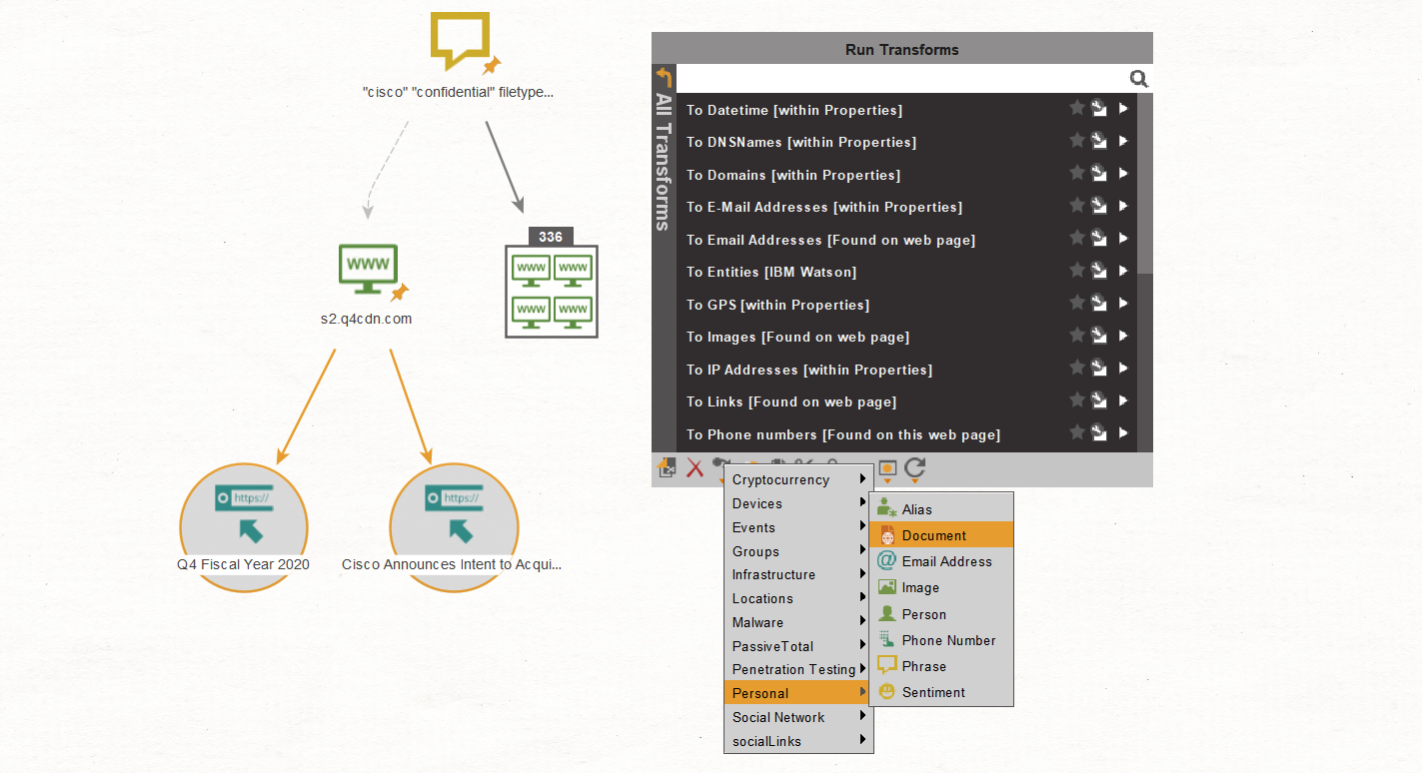
Task: Expand the Social Network submenu
Action: tap(798, 717)
